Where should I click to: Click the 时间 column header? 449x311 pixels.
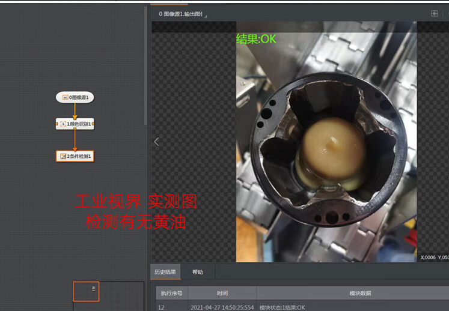click(x=222, y=294)
